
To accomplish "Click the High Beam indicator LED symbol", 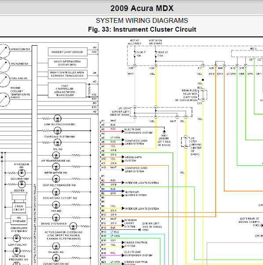I will tap(22, 173).
